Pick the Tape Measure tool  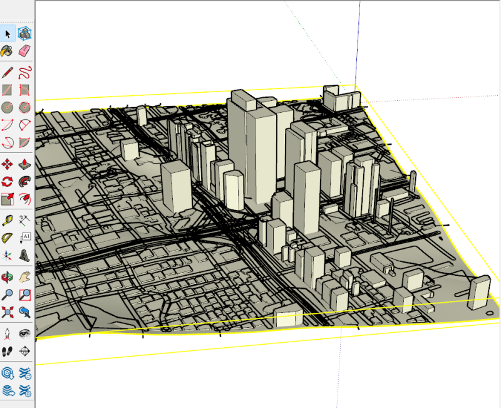click(8, 221)
